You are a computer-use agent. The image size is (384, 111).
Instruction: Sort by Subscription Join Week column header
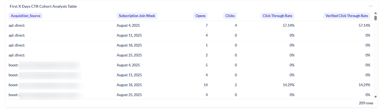point(137,16)
